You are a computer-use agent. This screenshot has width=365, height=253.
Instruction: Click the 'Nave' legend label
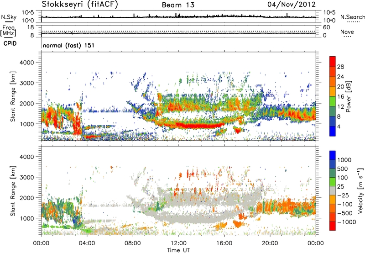tap(347, 32)
